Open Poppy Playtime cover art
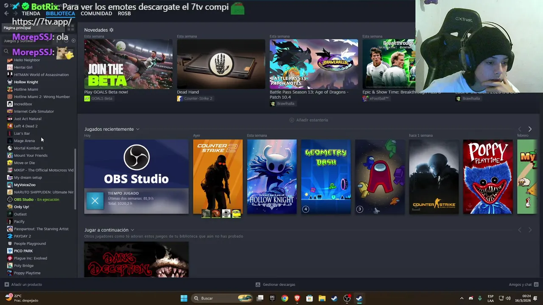543x305 pixels. [x=488, y=177]
